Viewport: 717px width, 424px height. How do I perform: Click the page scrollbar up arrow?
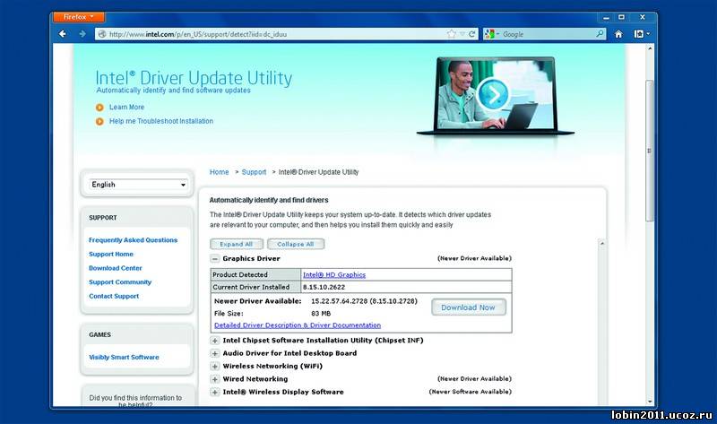(650, 48)
